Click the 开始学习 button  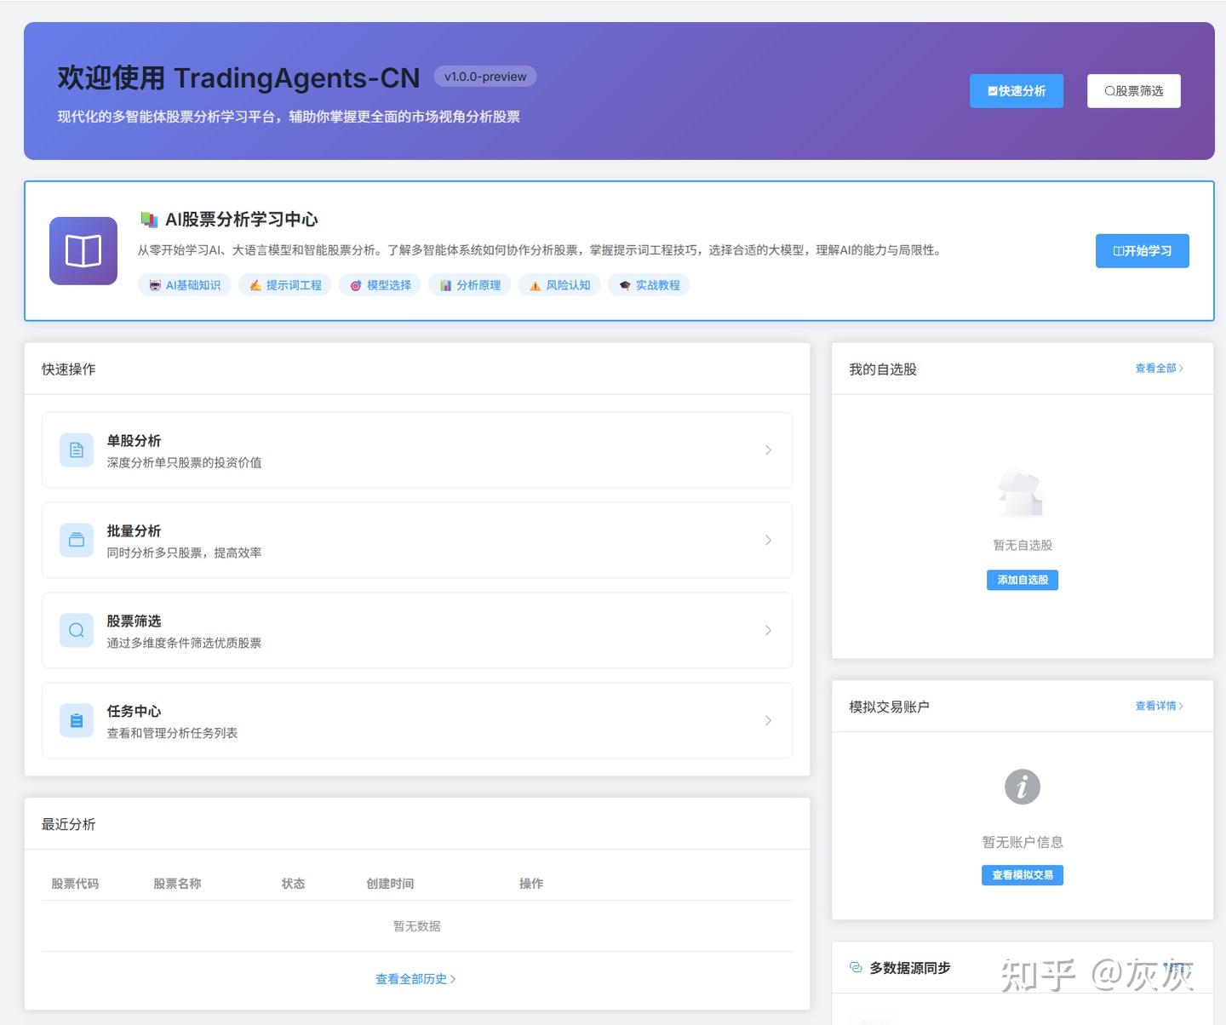1142,250
